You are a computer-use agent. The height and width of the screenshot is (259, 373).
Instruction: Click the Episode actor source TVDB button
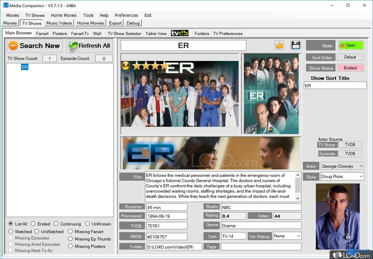(x=350, y=153)
